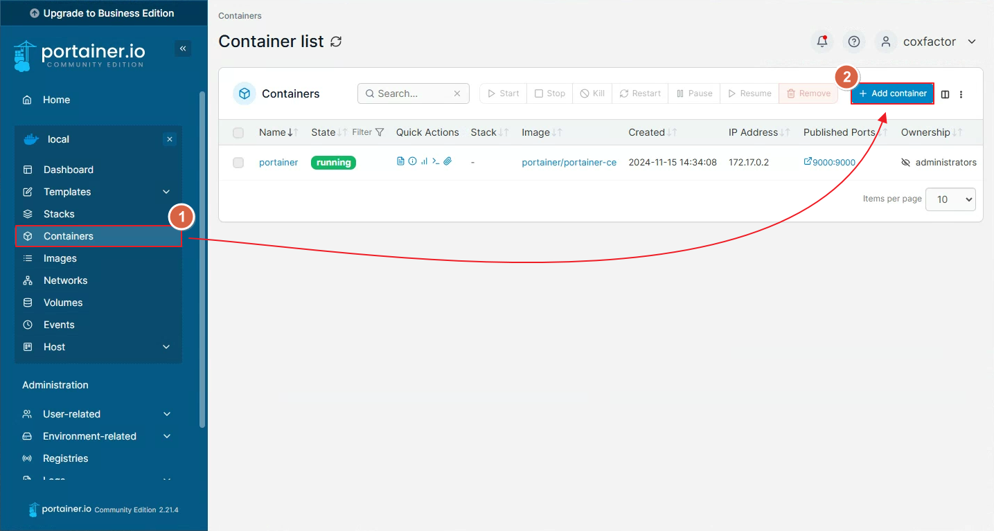Click the refresh icon next to Container list
The height and width of the screenshot is (531, 994).
(x=336, y=42)
